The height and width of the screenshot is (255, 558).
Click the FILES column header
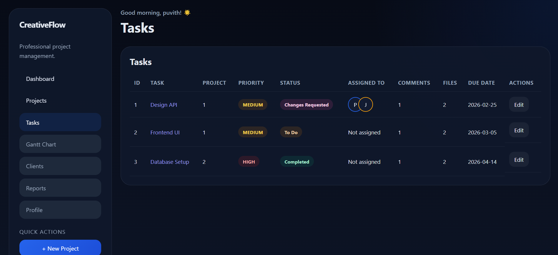[450, 83]
